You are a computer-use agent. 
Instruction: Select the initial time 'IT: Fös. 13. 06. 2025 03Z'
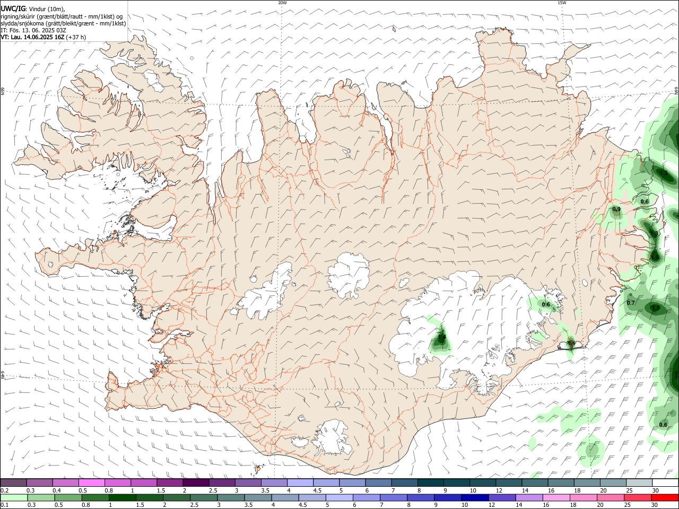pos(33,30)
